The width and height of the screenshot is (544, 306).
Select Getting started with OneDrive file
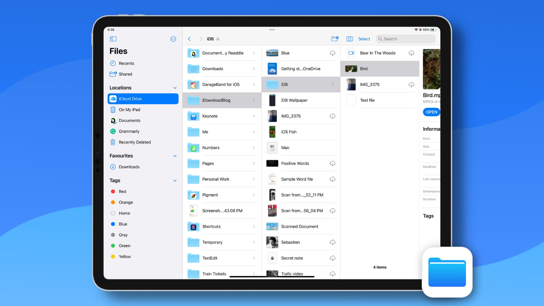pos(301,69)
